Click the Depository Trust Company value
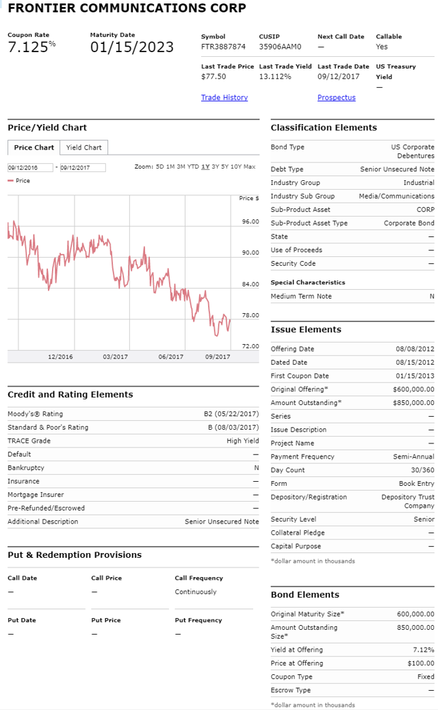 pos(408,501)
